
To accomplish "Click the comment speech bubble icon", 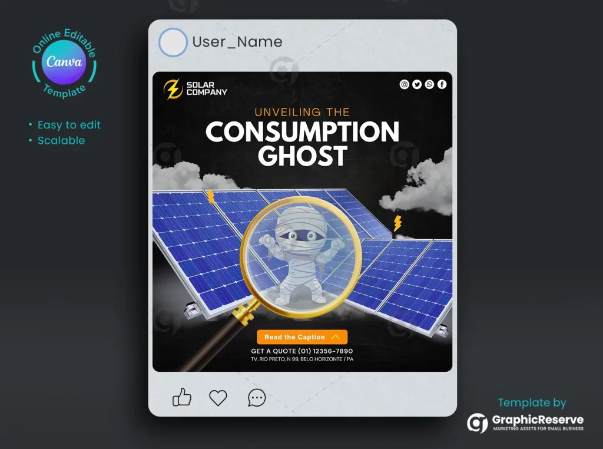I will 257,398.
